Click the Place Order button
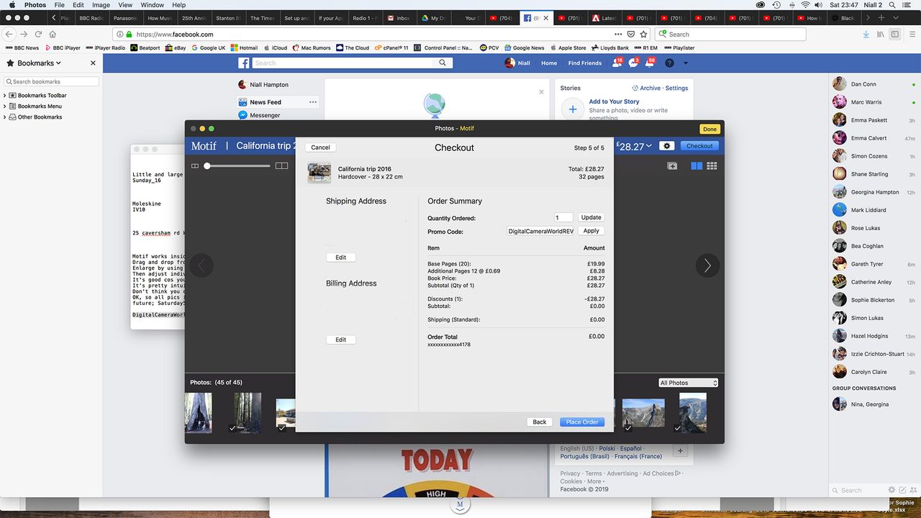This screenshot has width=921, height=518. coord(582,422)
